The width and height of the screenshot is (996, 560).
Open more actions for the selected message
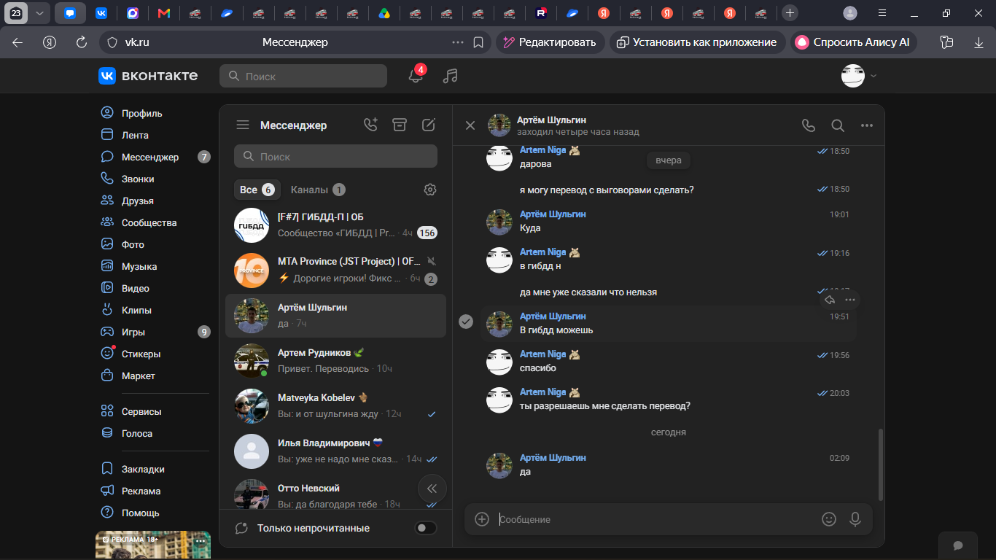click(x=850, y=300)
